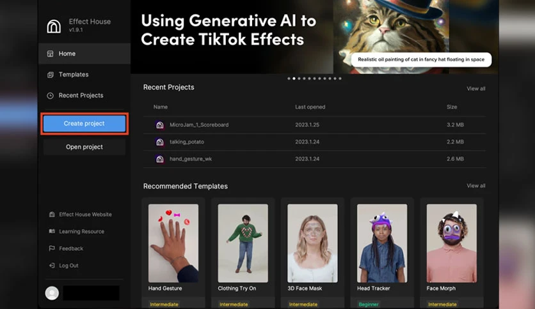
Task: Click hand_gesture_wk project icon
Action: click(x=160, y=159)
